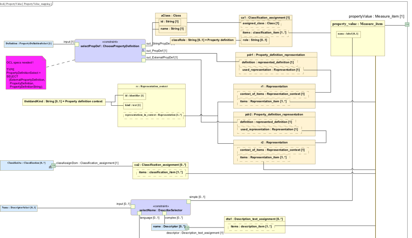Image resolution: width=412 pixels, height=238 pixels.
Task: Click the descriptor port on name : Descriptor
Action: [x=187, y=228]
